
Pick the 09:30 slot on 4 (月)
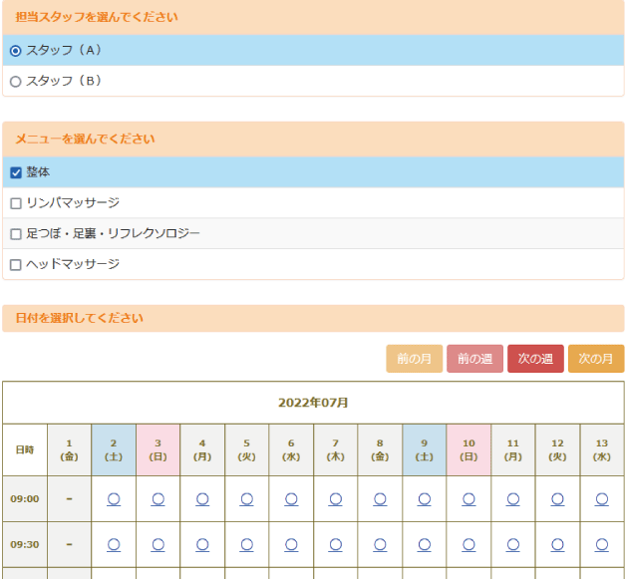(x=202, y=544)
